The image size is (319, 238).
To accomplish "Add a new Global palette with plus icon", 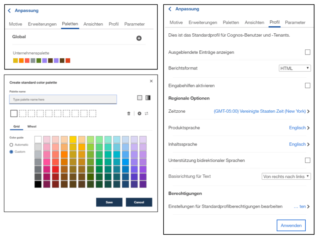I will coord(139,38).
